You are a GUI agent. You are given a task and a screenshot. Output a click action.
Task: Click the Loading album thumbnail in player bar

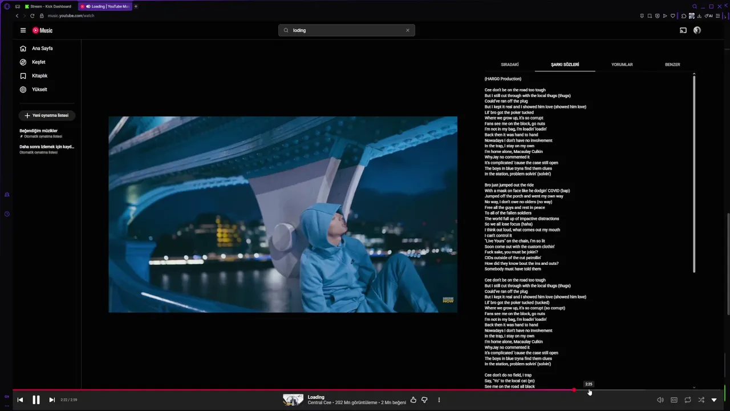click(293, 400)
